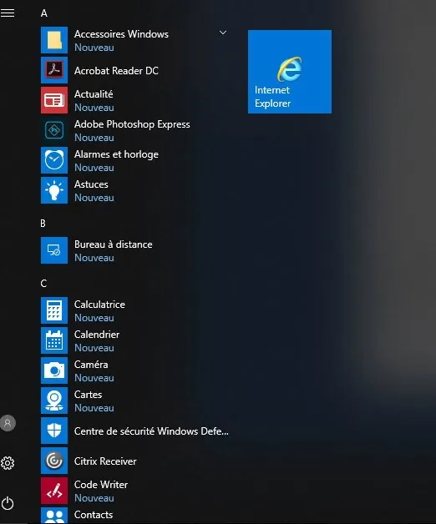The image size is (436, 524).
Task: Open the Contacts people icon
Action: tap(54, 516)
